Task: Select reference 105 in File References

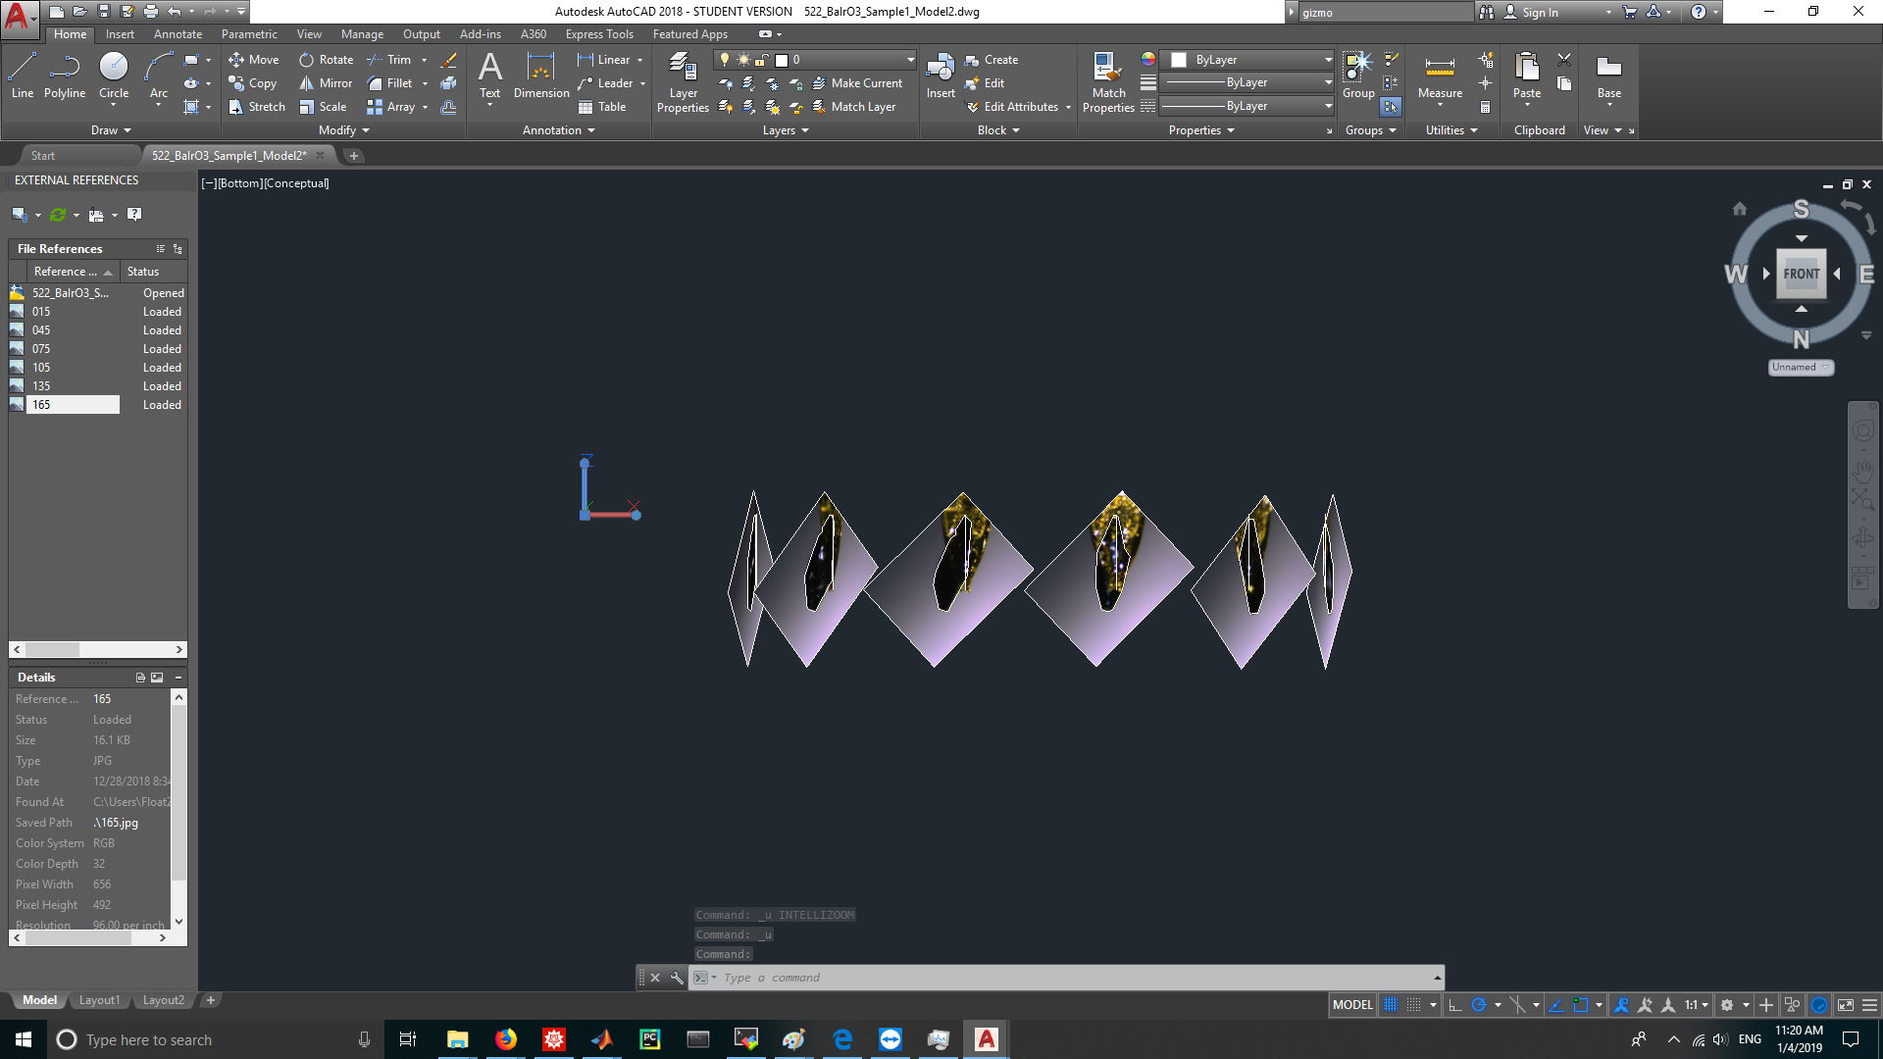Action: point(97,368)
